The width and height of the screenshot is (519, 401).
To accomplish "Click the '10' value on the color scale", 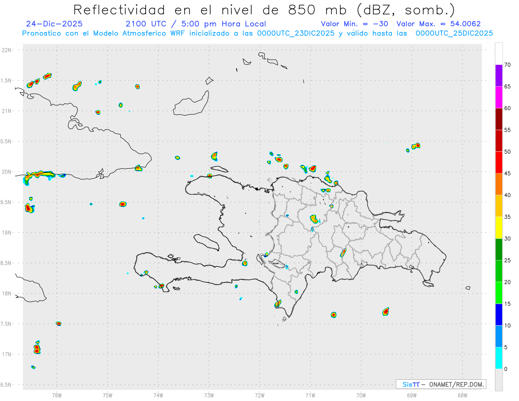I will 507,326.
